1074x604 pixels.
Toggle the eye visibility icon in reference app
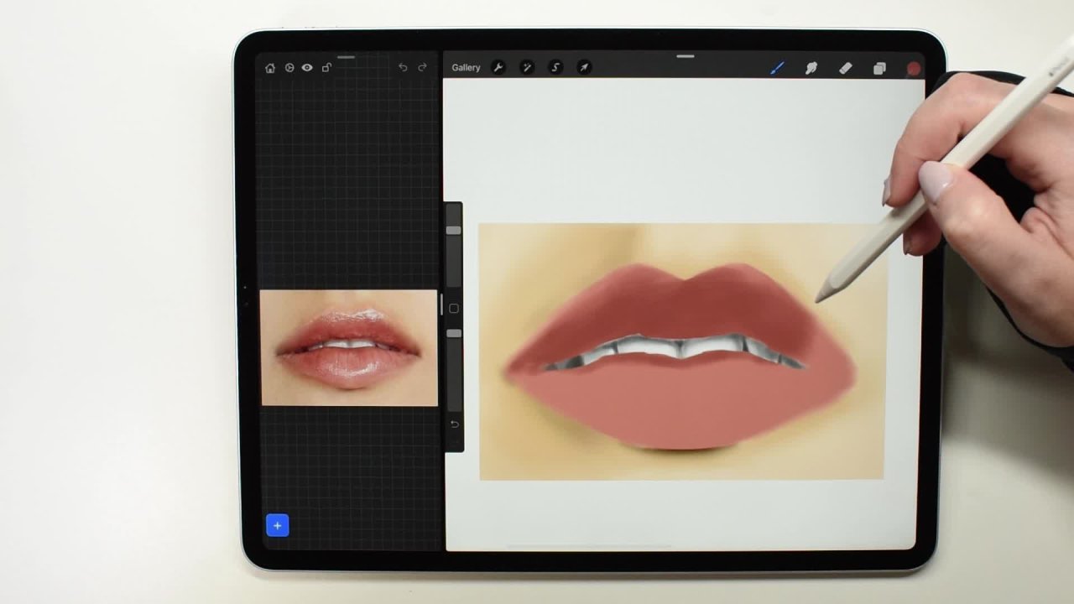click(307, 68)
